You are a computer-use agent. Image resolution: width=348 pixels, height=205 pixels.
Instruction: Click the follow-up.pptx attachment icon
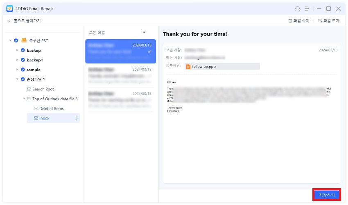point(188,66)
